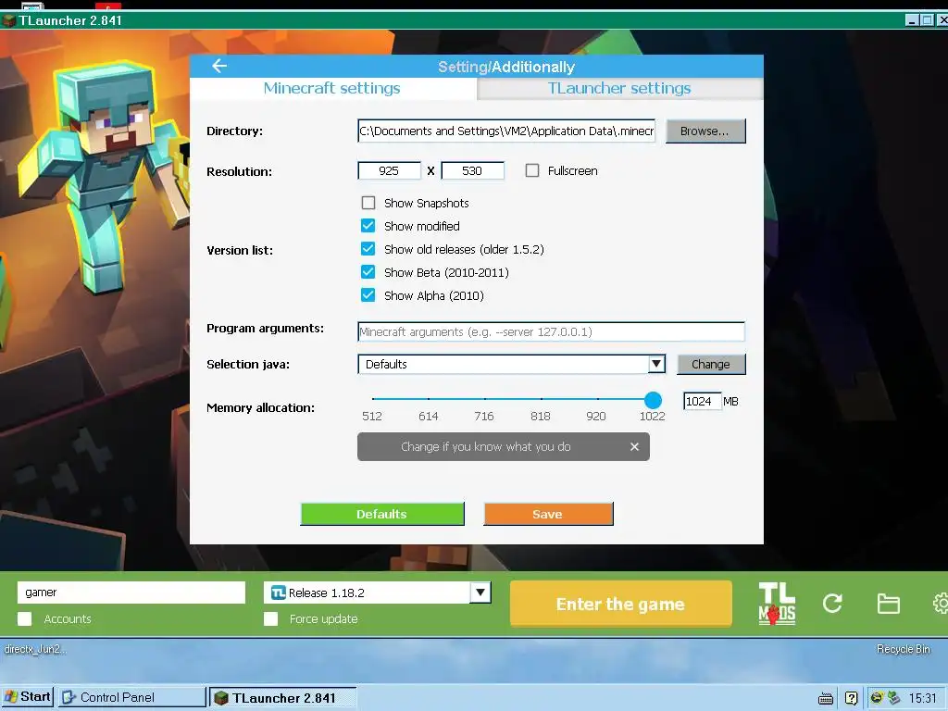The height and width of the screenshot is (711, 948).
Task: Uncheck Show Beta (2010-2011)
Action: click(x=368, y=272)
